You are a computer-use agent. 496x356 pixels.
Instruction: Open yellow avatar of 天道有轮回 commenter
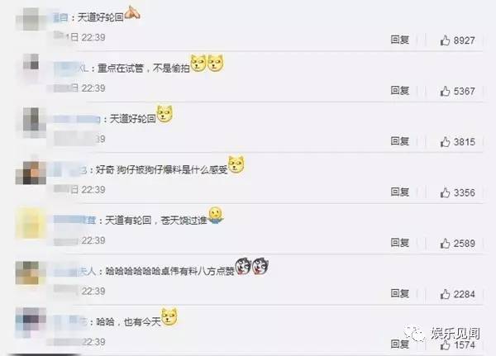pyautogui.click(x=31, y=223)
